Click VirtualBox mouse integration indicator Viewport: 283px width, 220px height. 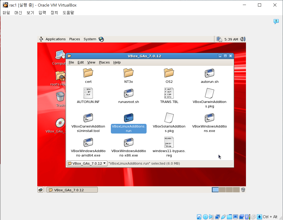pos(254,217)
